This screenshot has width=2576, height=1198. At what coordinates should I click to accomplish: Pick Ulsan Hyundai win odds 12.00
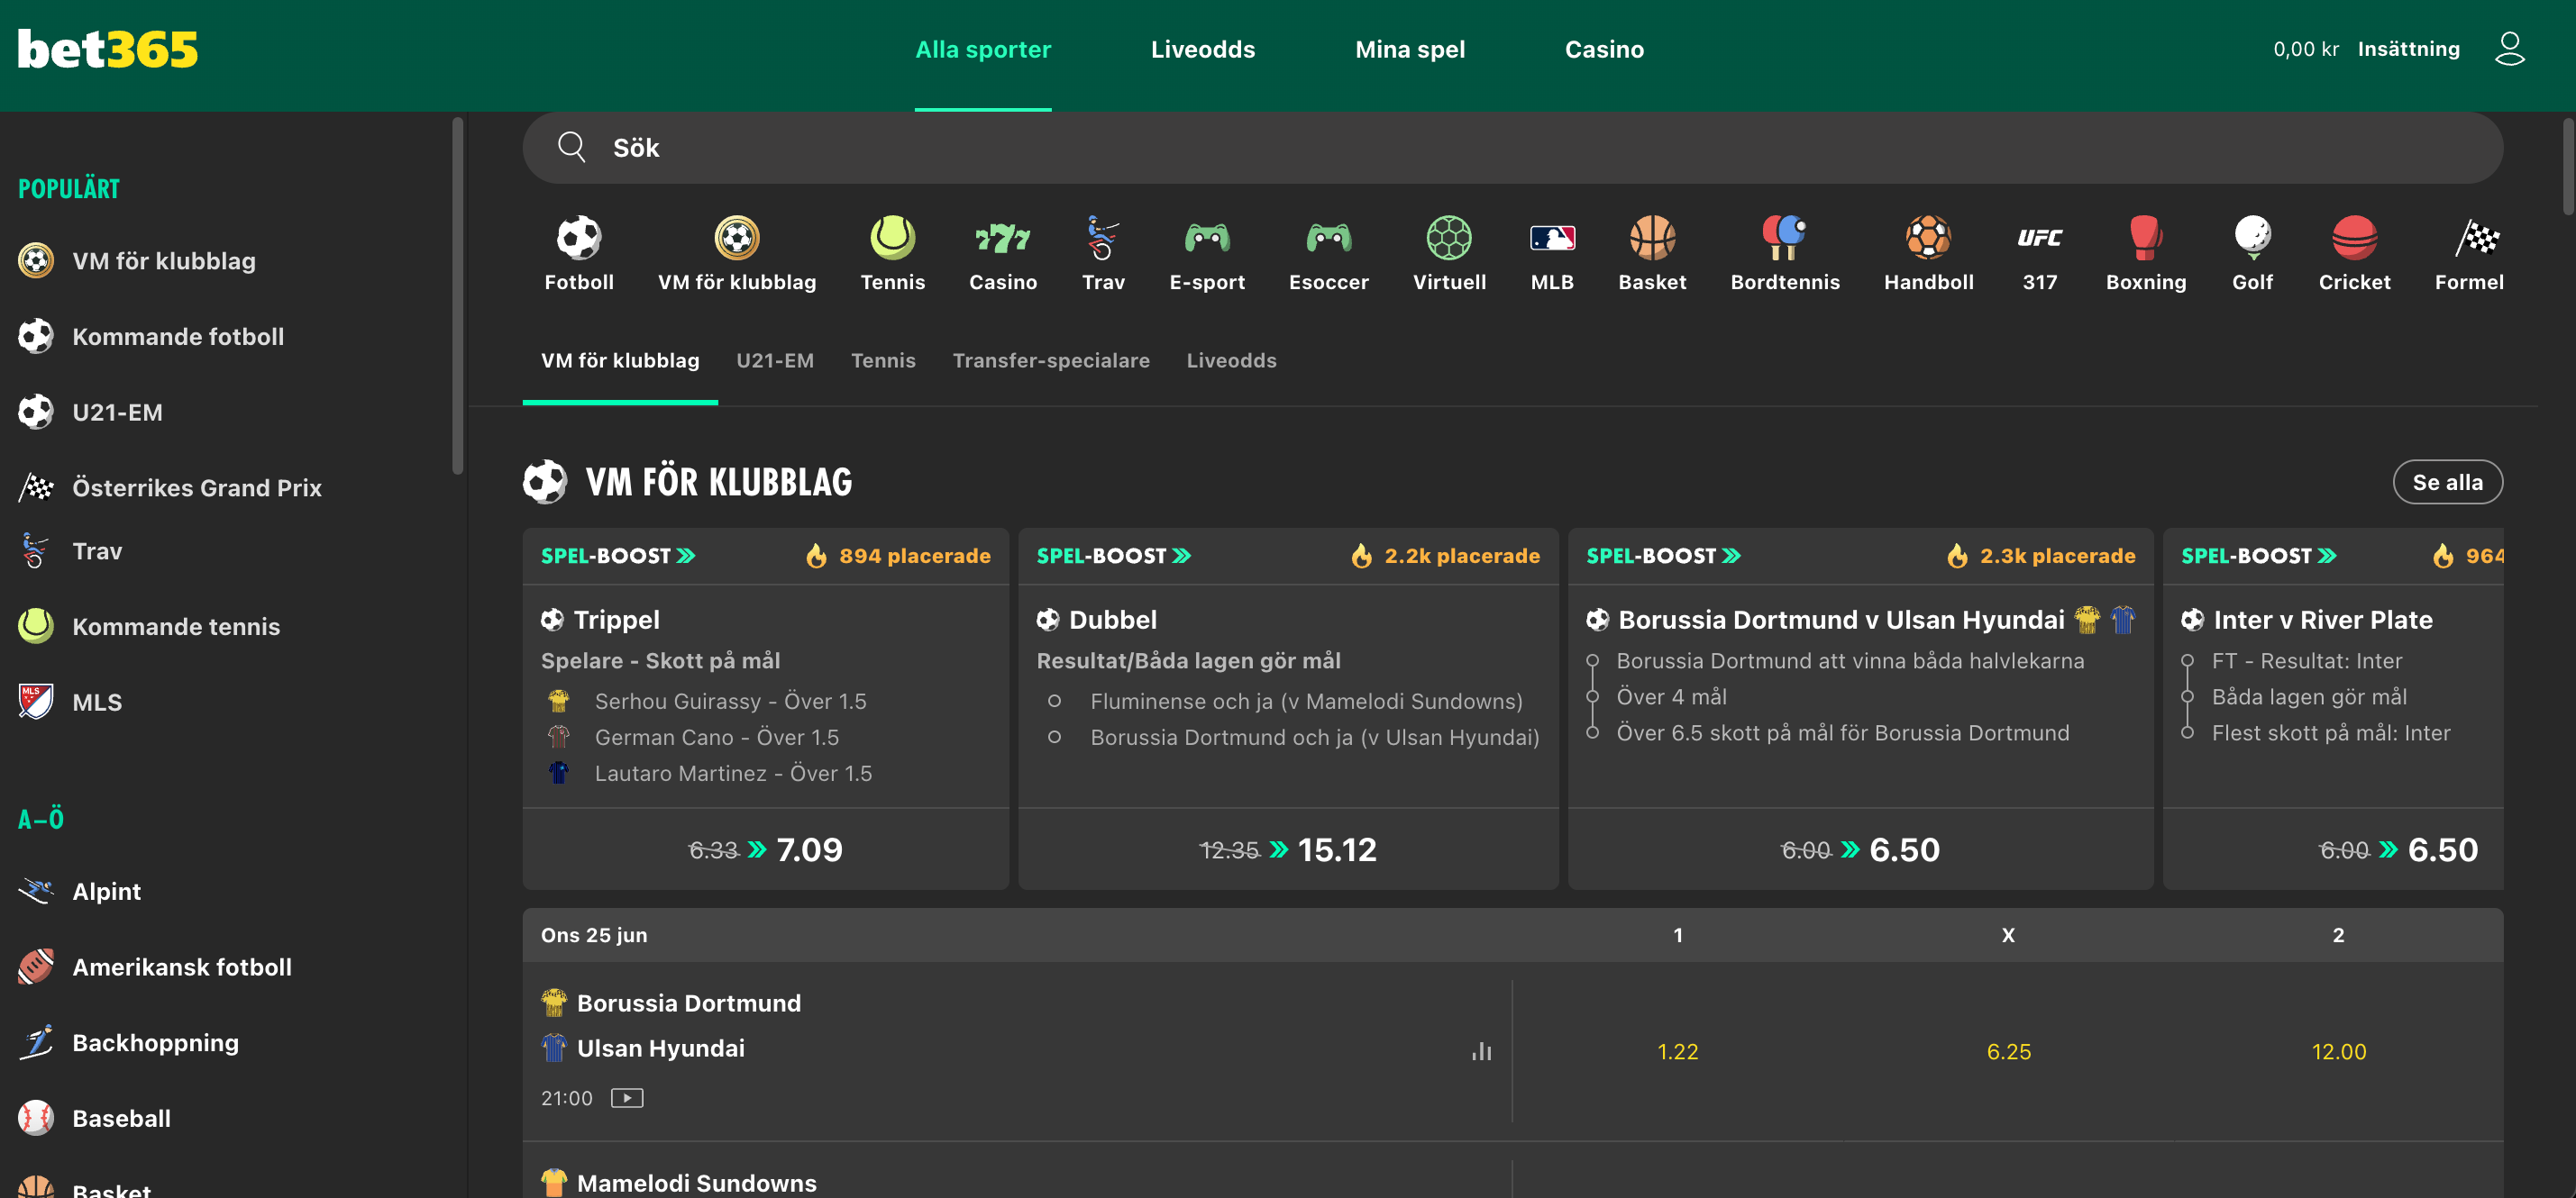[2338, 1051]
